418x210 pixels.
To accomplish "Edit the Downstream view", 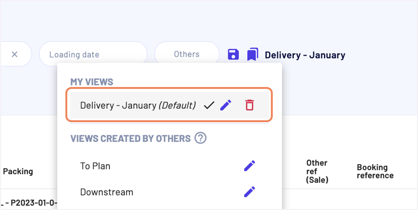I will 249,192.
